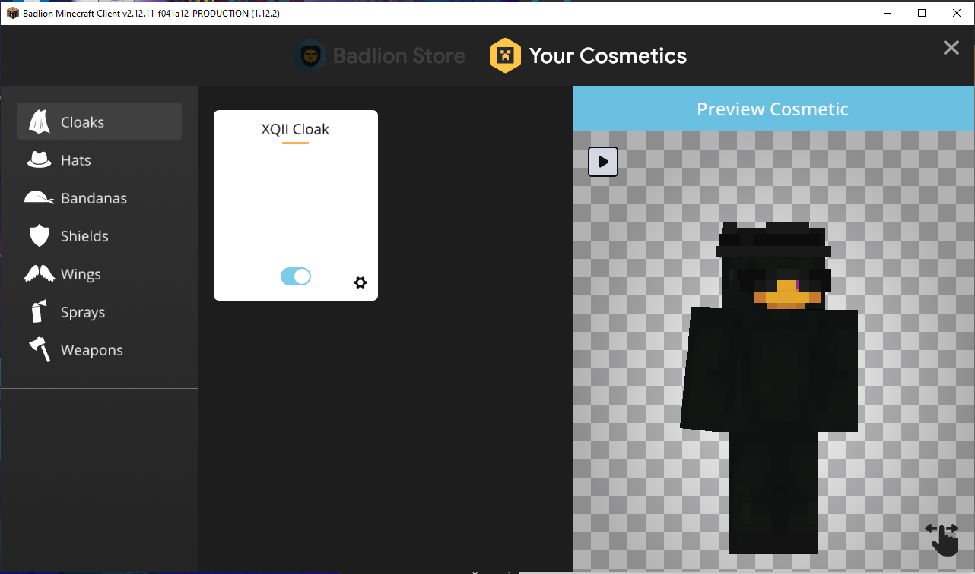Disable the XQII Cloak toggle
Viewport: 975px width, 574px height.
click(x=296, y=276)
